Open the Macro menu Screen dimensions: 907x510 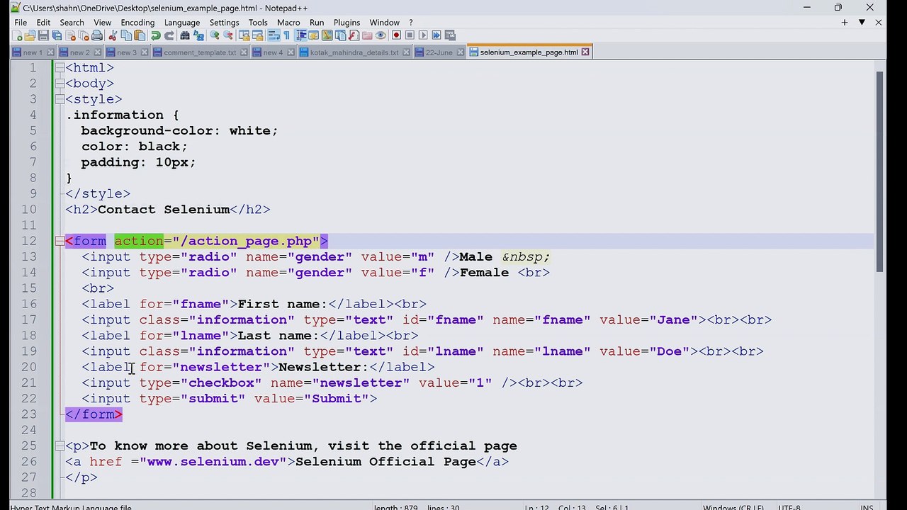pos(288,23)
